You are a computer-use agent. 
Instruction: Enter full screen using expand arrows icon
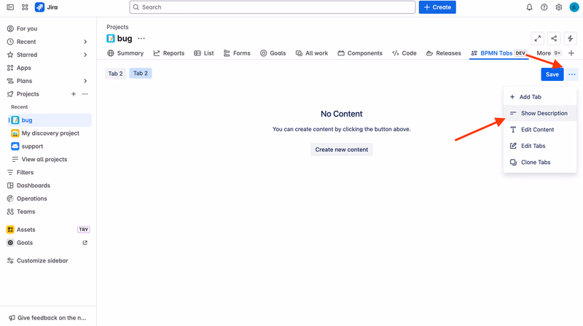coord(538,39)
